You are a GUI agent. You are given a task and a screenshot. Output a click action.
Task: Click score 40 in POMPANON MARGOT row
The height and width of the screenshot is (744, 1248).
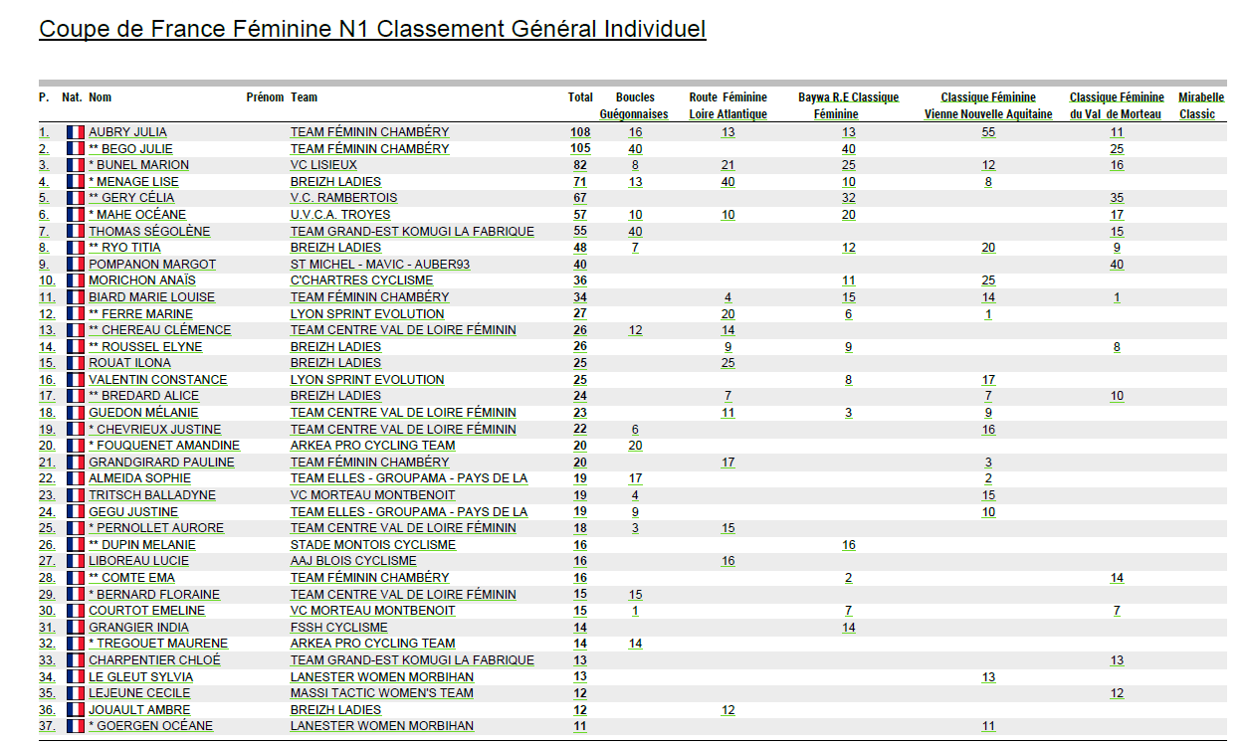(x=1117, y=265)
